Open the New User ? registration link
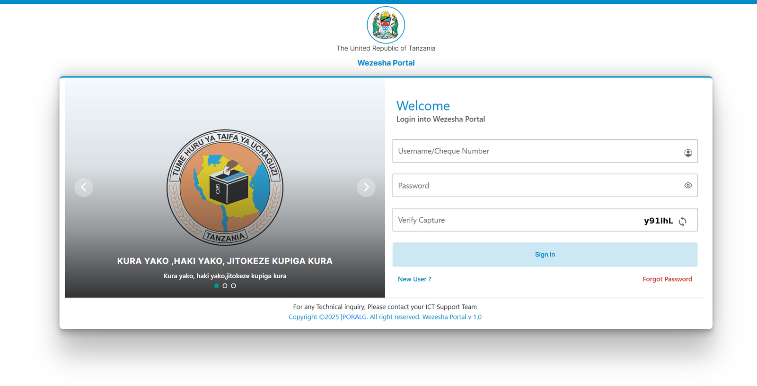 point(414,279)
